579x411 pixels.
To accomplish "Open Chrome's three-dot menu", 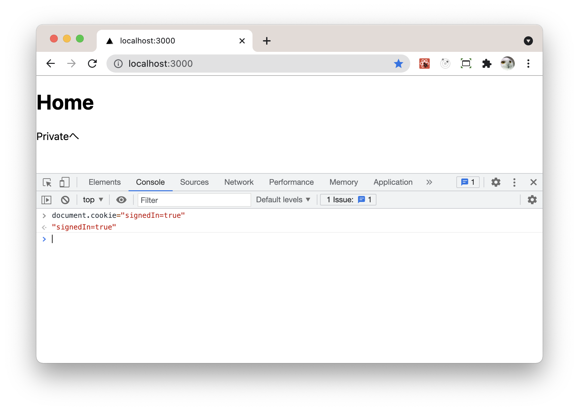I will click(x=528, y=64).
